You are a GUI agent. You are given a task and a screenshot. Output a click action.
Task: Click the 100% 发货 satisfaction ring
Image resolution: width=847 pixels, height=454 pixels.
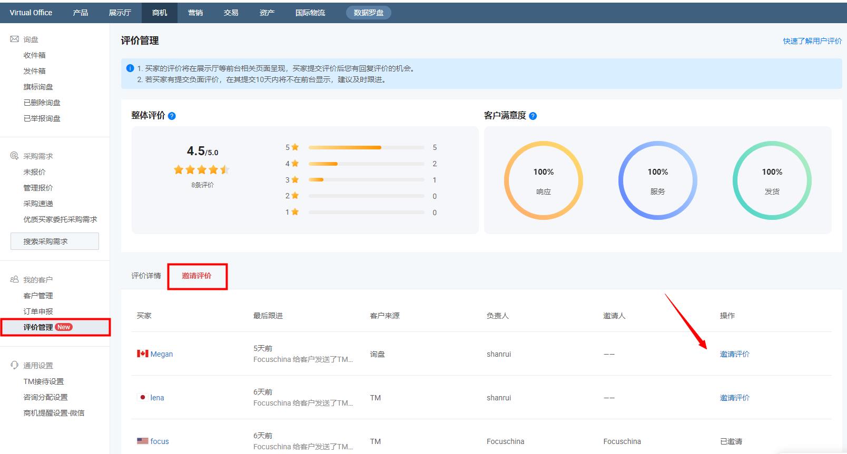pyautogui.click(x=772, y=180)
